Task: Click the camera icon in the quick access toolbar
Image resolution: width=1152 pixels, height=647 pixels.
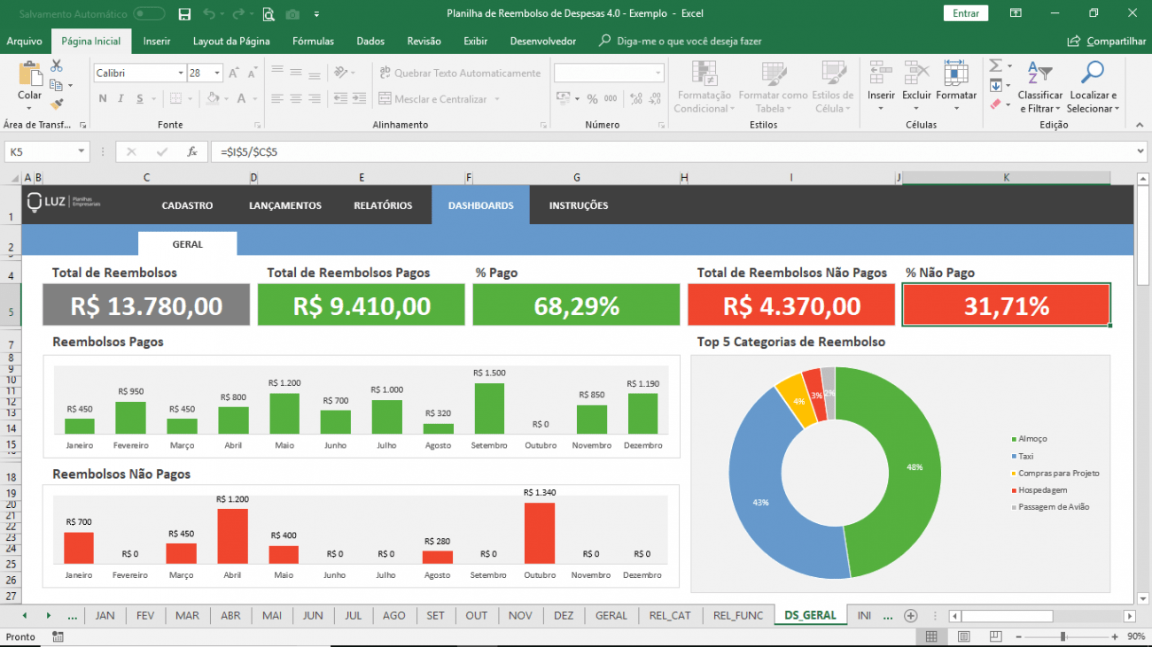Action: 292,14
